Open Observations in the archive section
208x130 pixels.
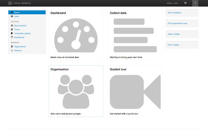coord(20,26)
